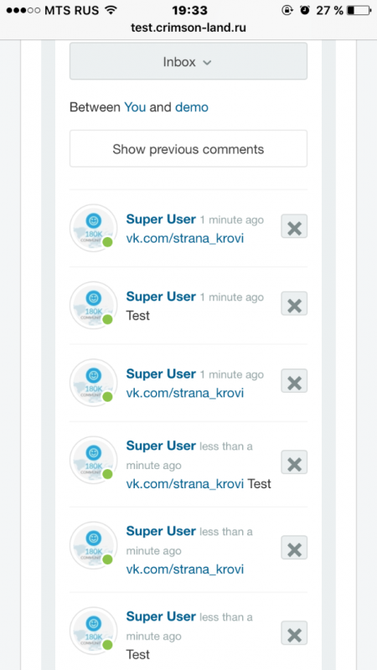The height and width of the screenshot is (670, 377).
Task: Click the chevron next to Inbox
Action: pos(207,62)
